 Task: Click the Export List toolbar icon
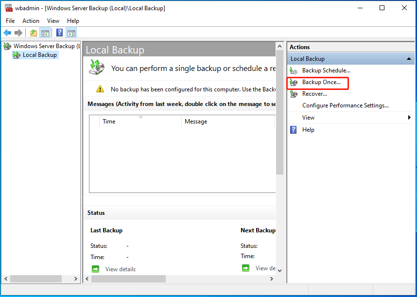click(33, 33)
